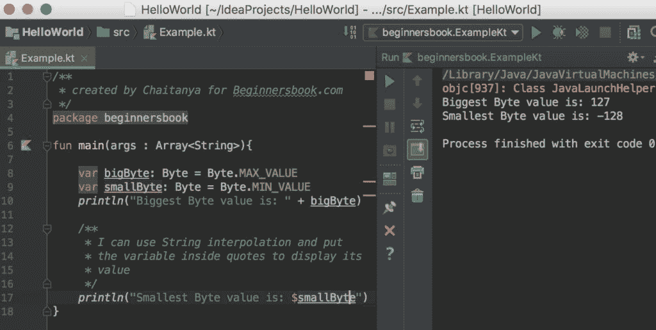Click the 'Run' label in panel header
The image size is (656, 330).
pyautogui.click(x=390, y=57)
